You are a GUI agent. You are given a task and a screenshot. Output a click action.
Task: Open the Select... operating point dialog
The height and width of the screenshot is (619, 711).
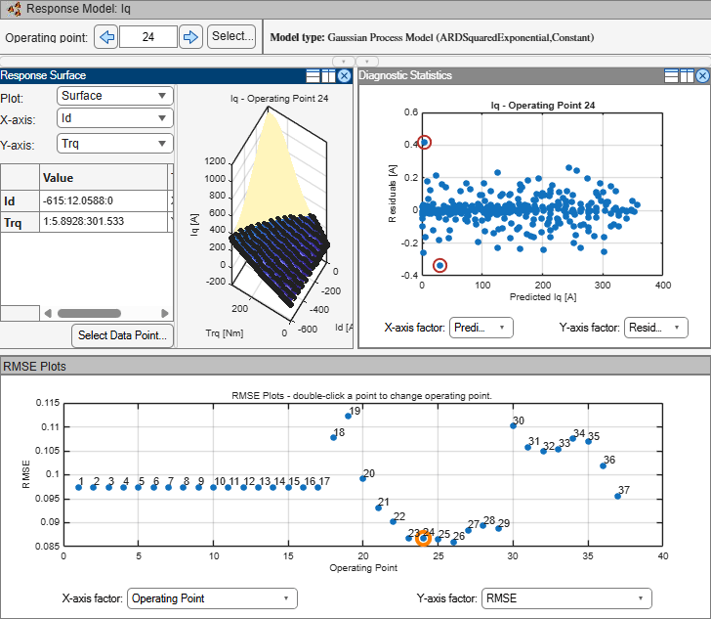pos(231,36)
